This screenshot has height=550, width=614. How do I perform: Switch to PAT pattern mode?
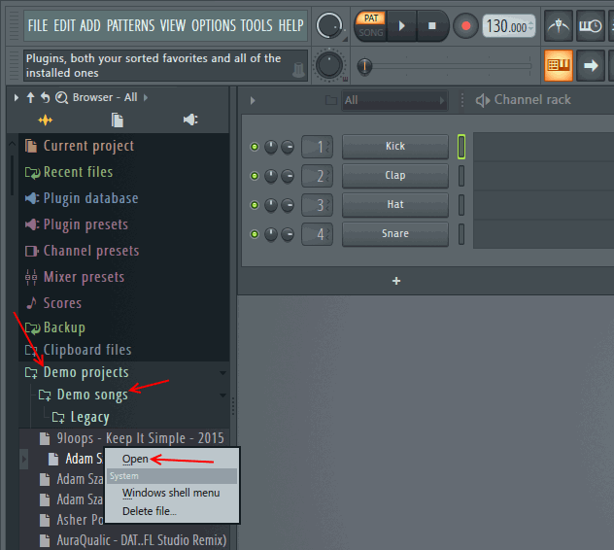[x=371, y=18]
